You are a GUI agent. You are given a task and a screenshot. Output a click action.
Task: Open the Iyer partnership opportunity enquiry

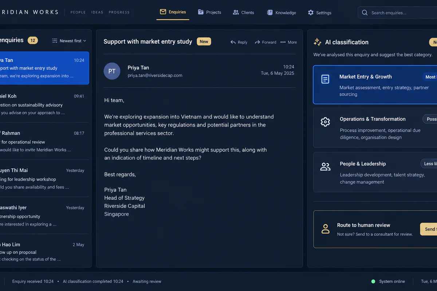44,216
